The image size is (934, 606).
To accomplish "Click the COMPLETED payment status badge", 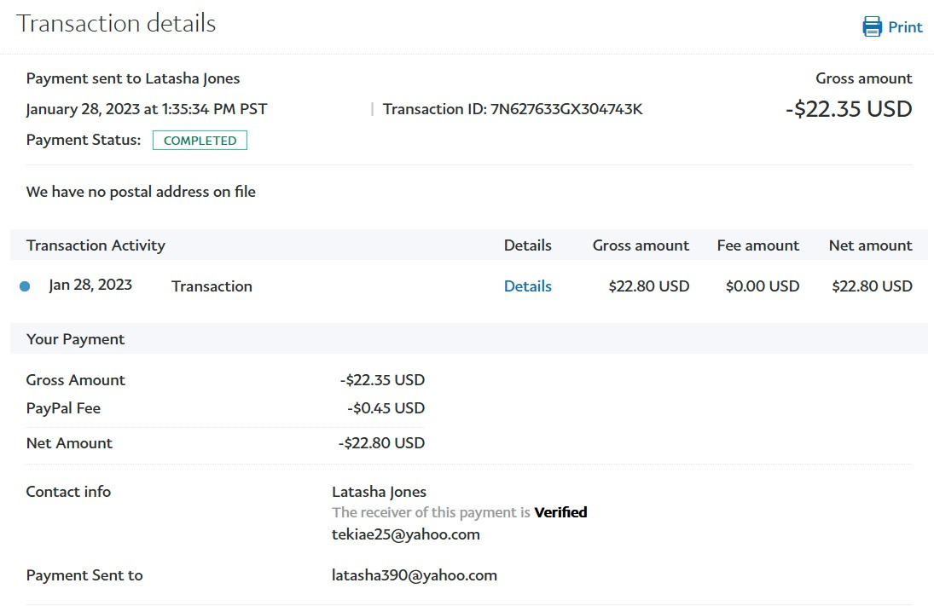I will coord(200,141).
